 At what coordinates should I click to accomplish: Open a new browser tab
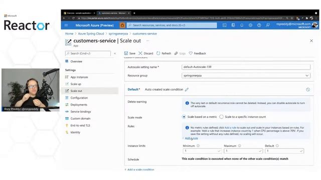pos(134,13)
